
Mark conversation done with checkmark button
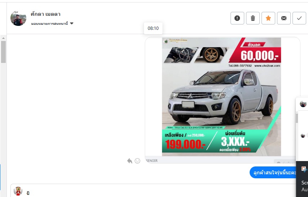click(299, 18)
